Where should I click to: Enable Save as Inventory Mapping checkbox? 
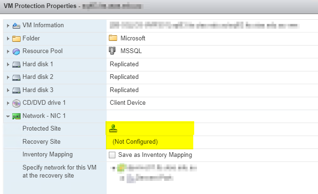pos(112,155)
